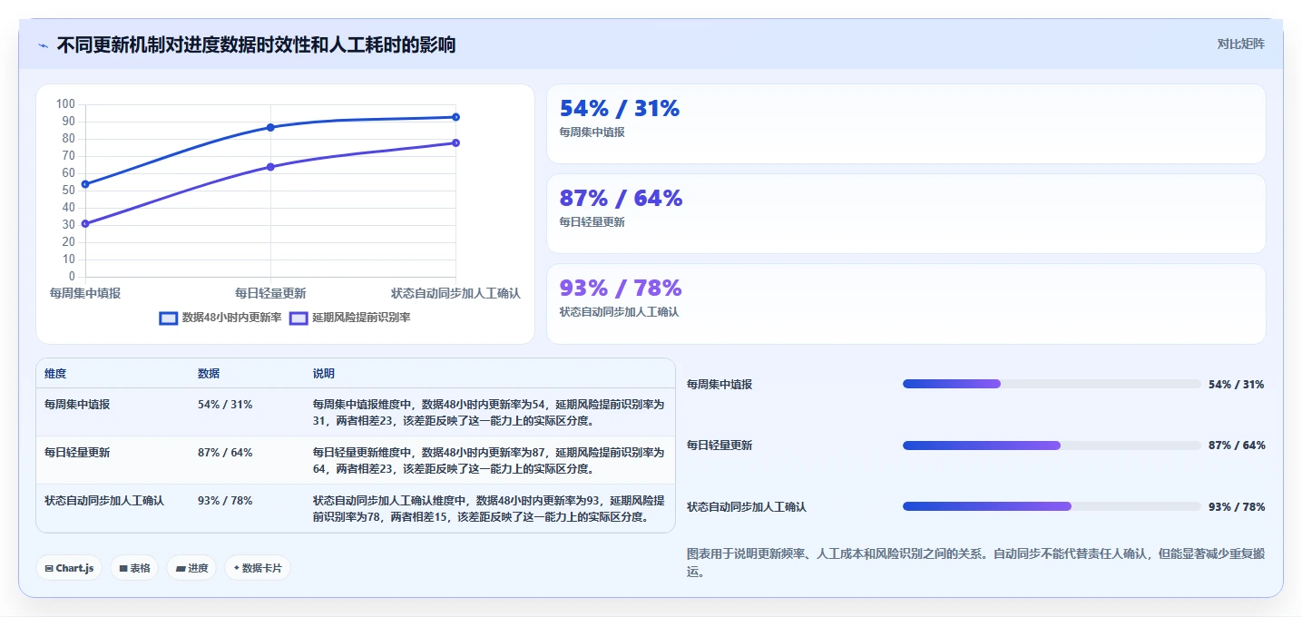Click the 每周集中填报 cell in the table

(77, 405)
